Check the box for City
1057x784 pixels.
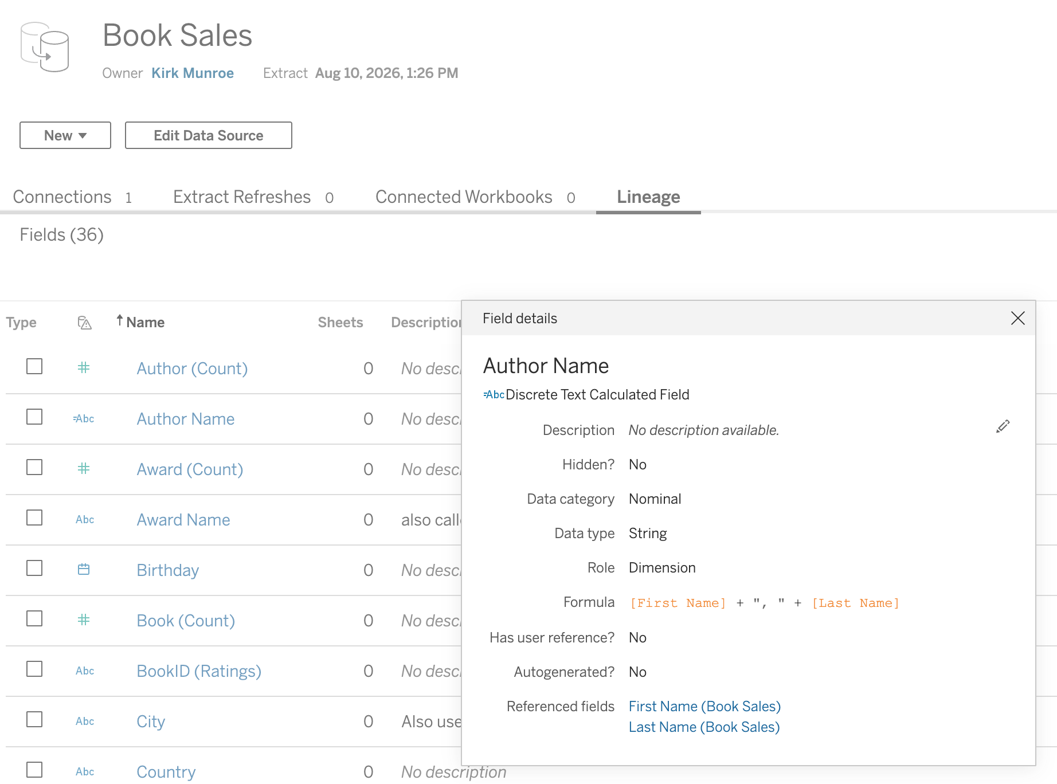pyautogui.click(x=34, y=719)
